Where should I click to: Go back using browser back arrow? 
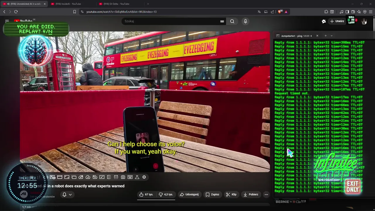click(x=4, y=12)
